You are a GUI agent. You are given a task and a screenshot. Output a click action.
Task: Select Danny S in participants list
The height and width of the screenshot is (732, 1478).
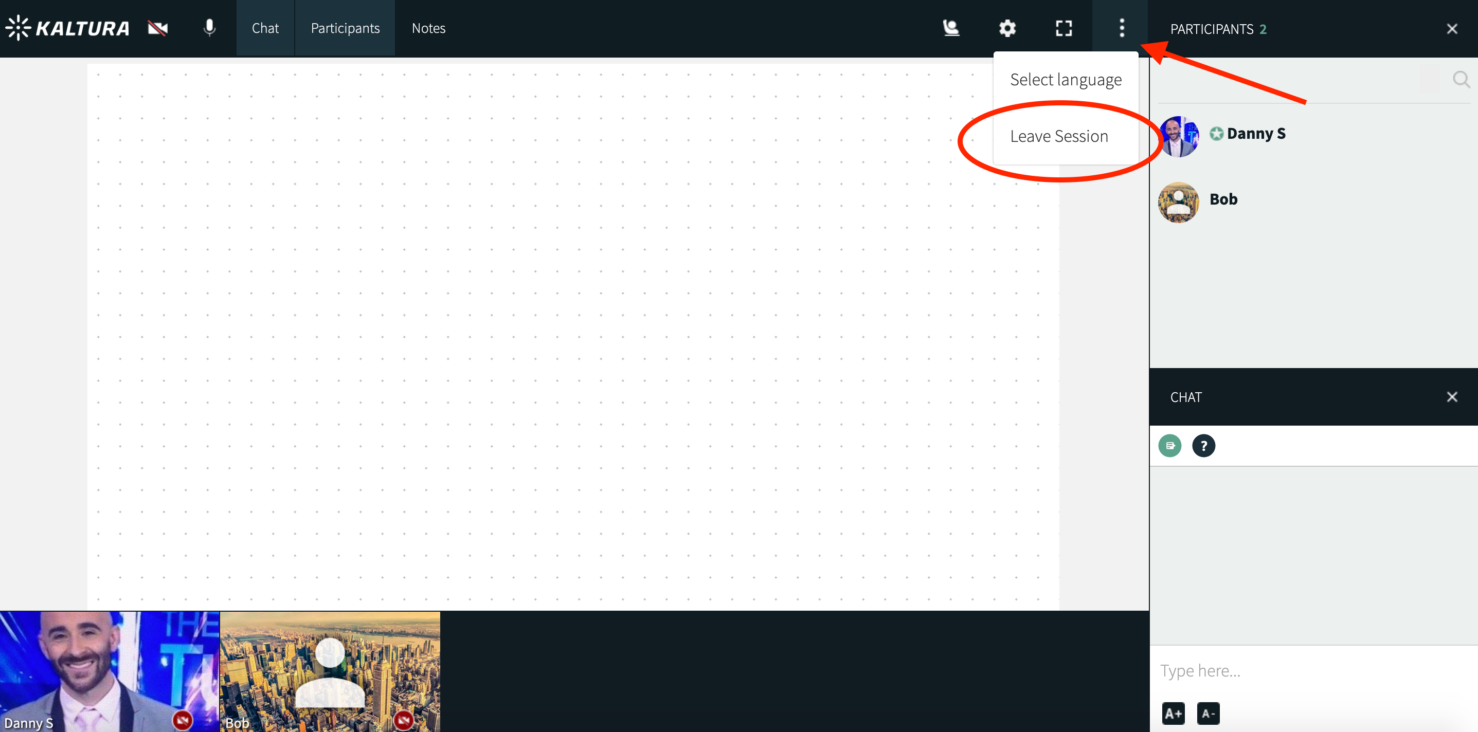pyautogui.click(x=1255, y=134)
